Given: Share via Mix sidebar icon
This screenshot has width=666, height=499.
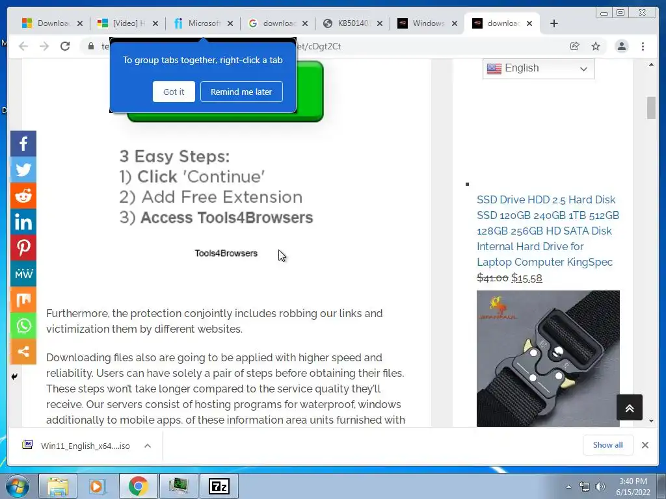Looking at the screenshot, I should (23, 300).
